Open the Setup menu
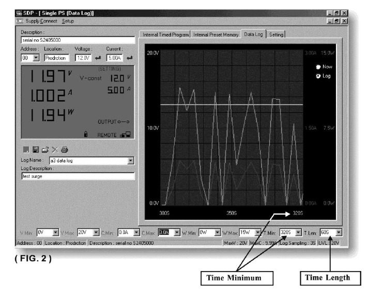Image resolution: width=368 pixels, height=300 pixels. (x=68, y=21)
